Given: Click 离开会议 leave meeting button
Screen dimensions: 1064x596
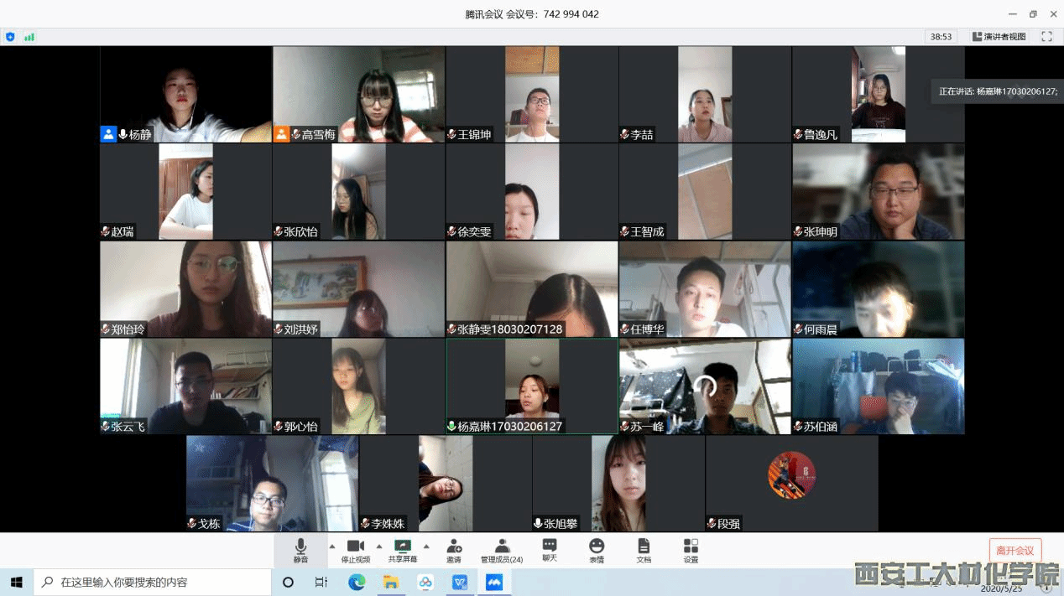Looking at the screenshot, I should pos(1014,550).
